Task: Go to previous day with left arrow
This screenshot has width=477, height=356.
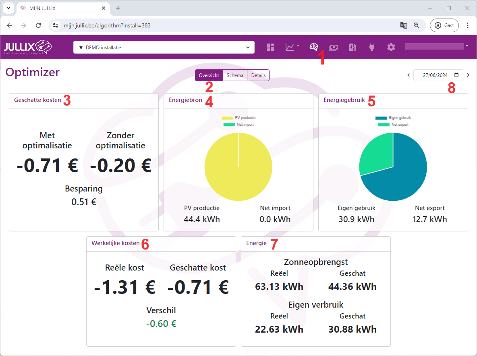Action: (409, 75)
